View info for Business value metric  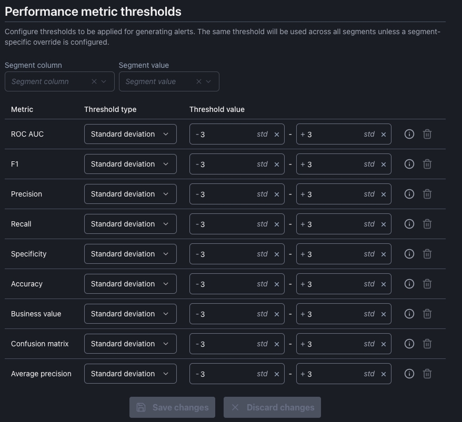click(x=409, y=314)
